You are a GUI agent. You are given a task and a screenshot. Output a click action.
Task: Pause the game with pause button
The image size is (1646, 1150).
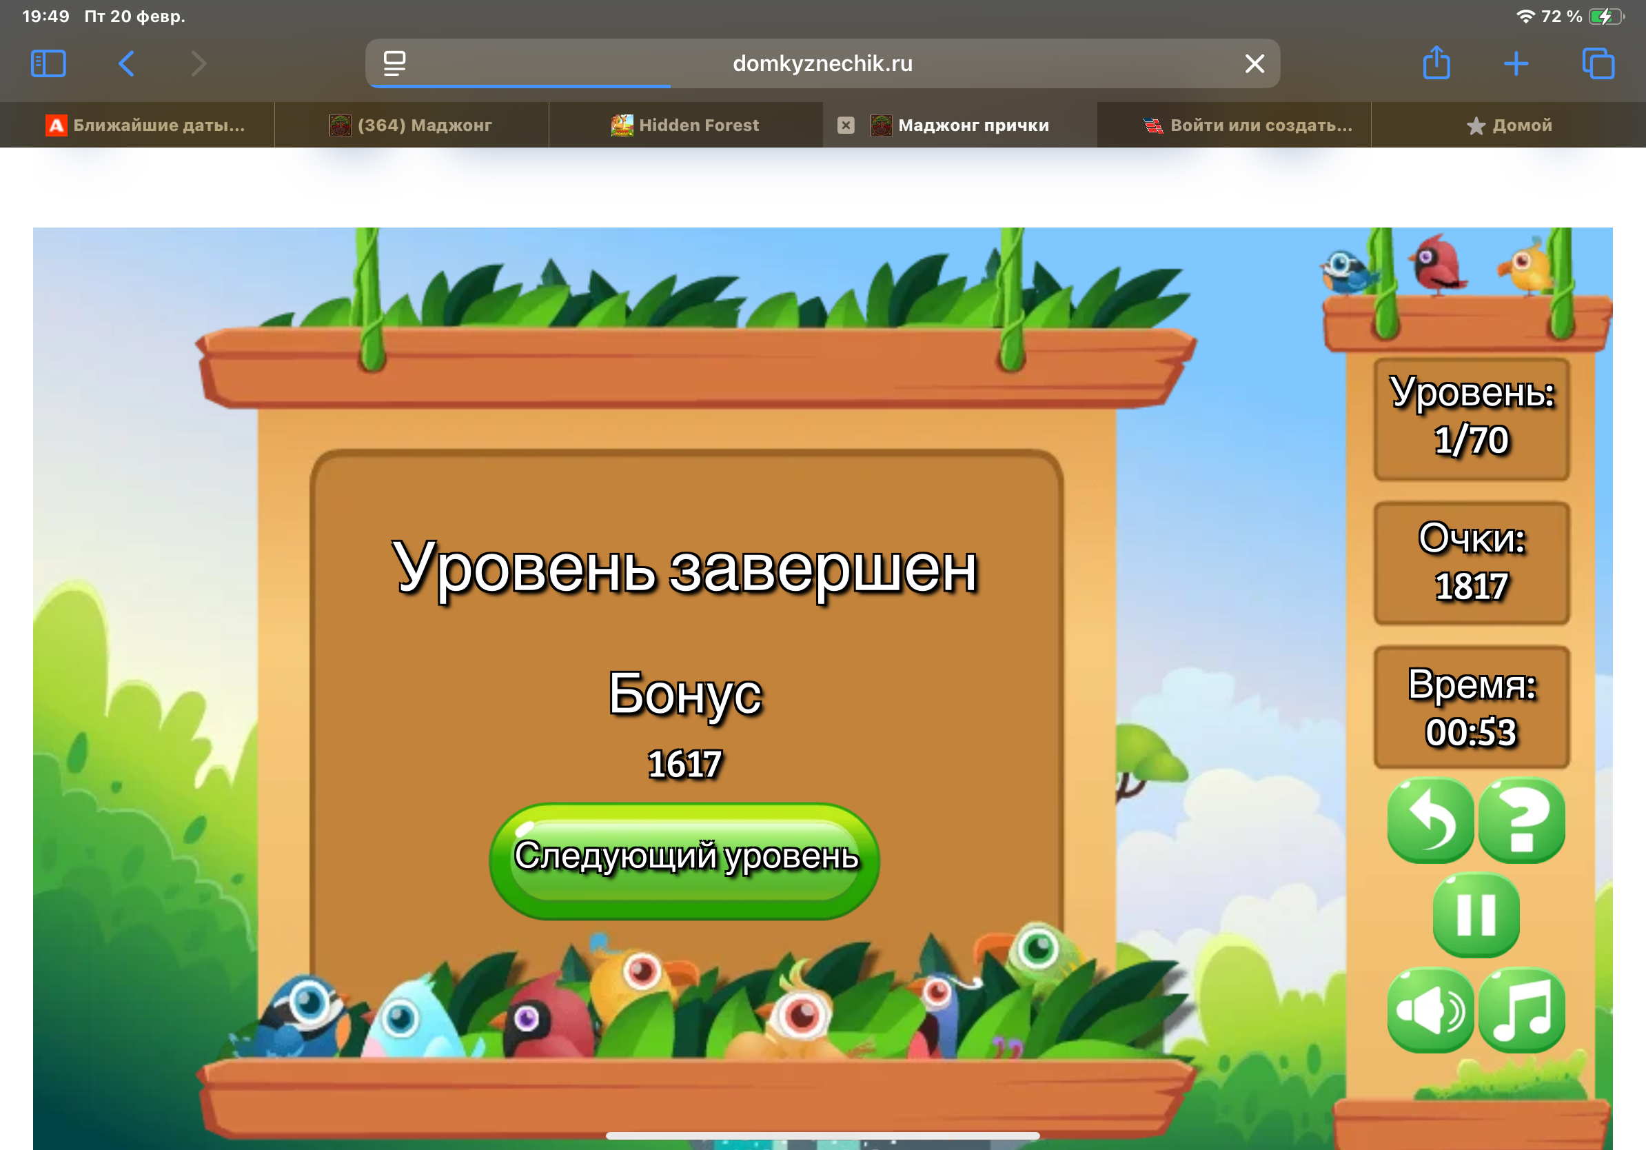click(1475, 914)
